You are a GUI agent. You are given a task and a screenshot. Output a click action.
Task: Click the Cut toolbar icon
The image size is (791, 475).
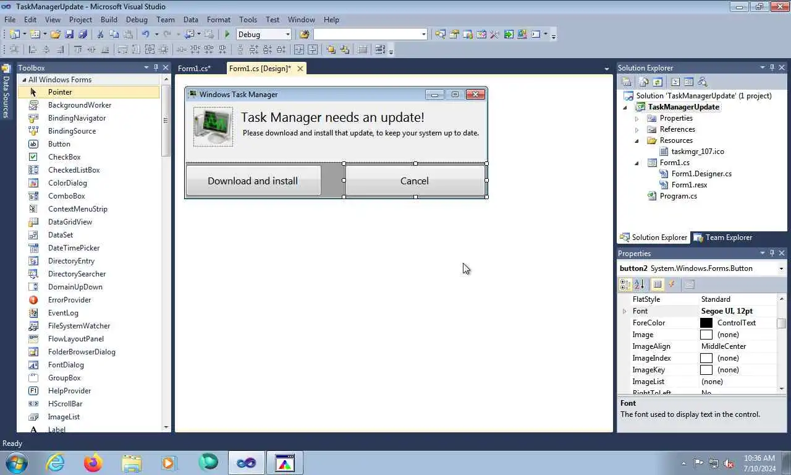coord(100,35)
